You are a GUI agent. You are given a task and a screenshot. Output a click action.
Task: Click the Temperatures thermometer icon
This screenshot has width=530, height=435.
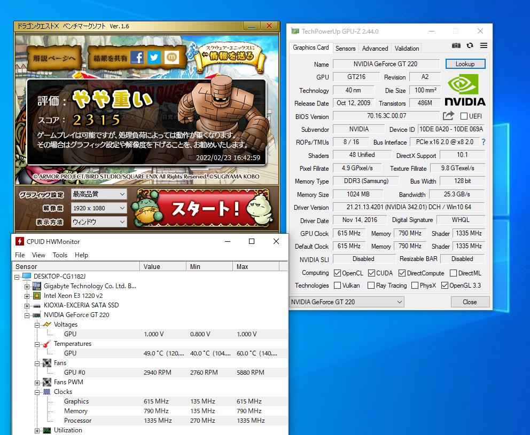pos(47,344)
